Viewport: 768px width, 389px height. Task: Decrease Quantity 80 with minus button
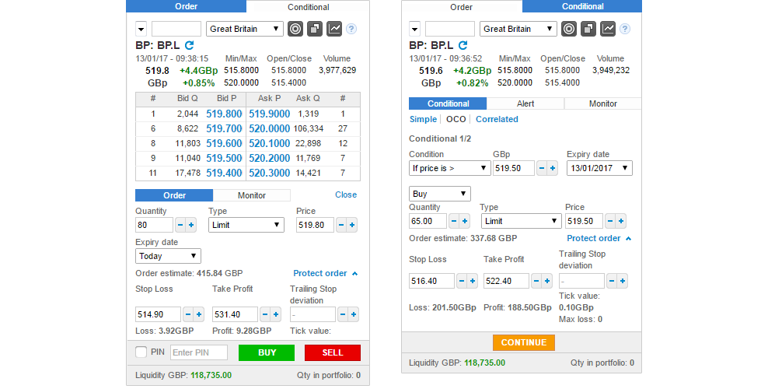[180, 225]
